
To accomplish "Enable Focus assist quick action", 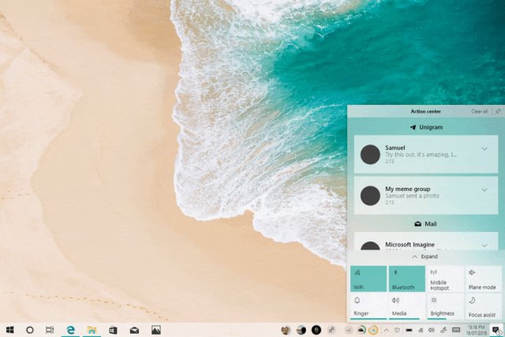I will coord(483,306).
